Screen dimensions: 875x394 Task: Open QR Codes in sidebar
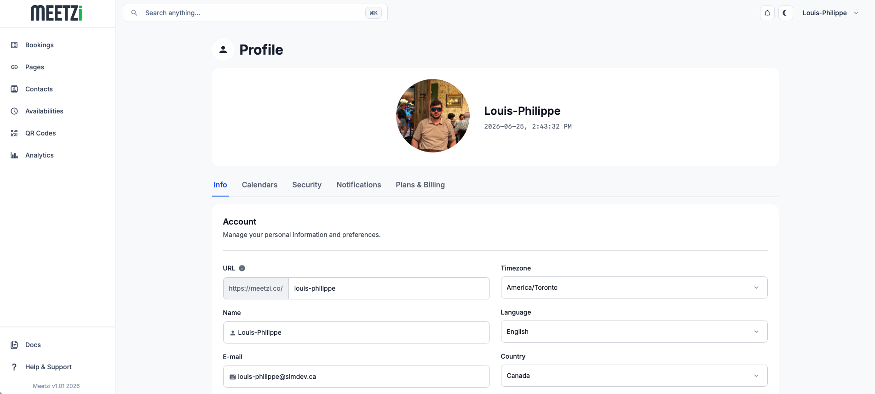(58, 133)
